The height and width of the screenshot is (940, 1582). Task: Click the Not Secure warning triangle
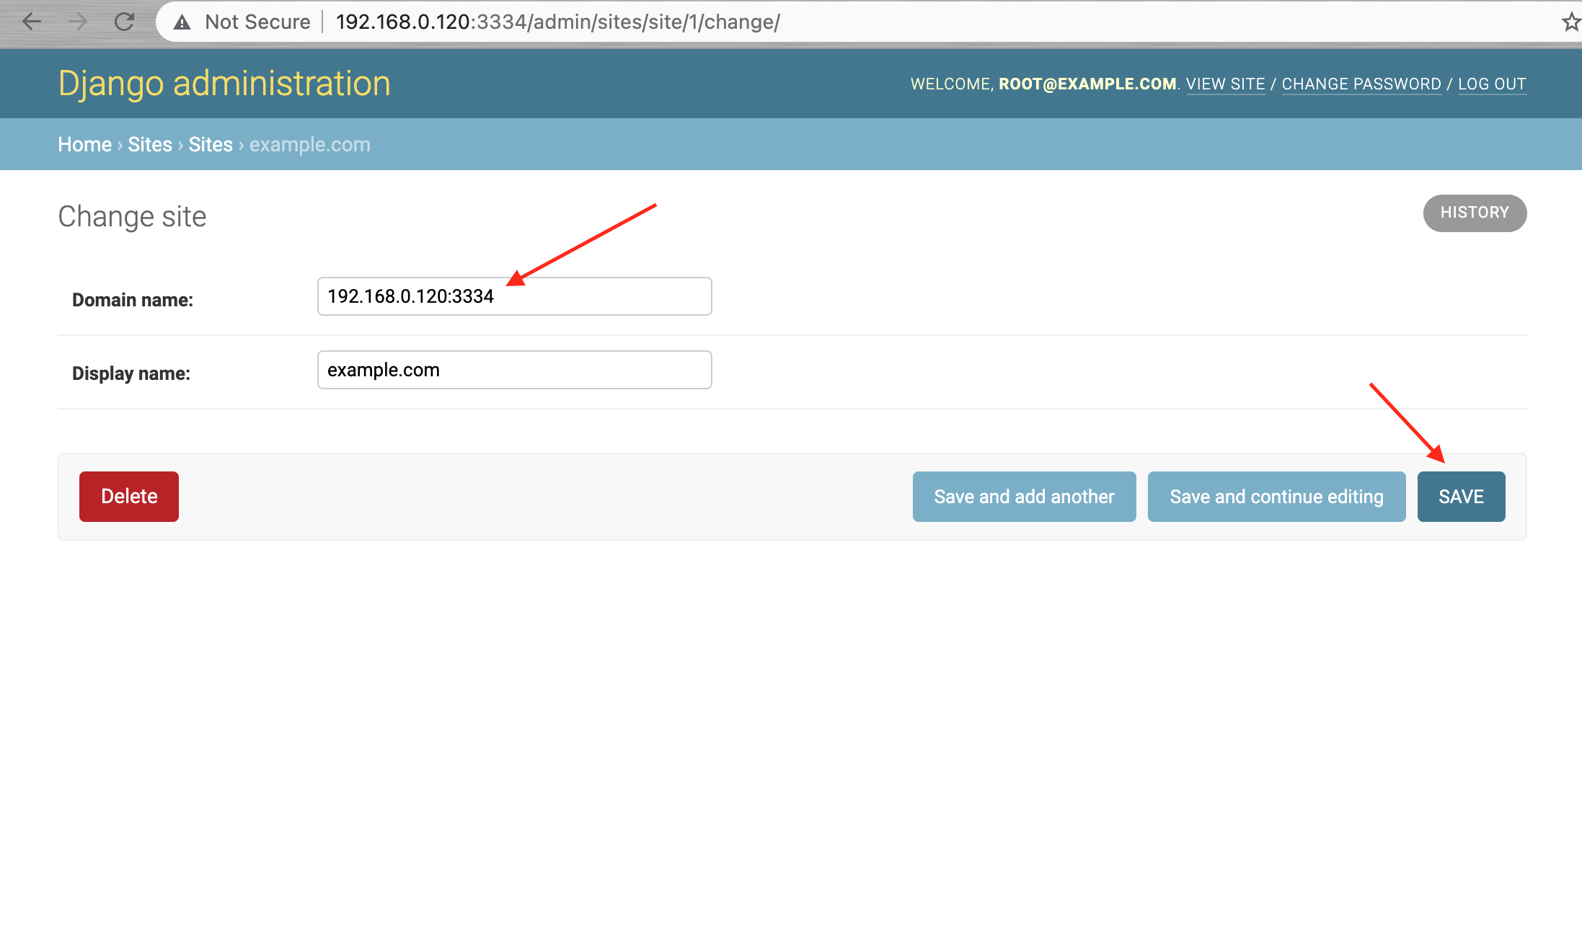[182, 22]
